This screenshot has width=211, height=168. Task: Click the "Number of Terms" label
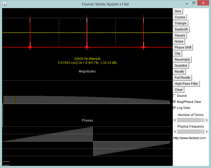pyautogui.click(x=191, y=115)
